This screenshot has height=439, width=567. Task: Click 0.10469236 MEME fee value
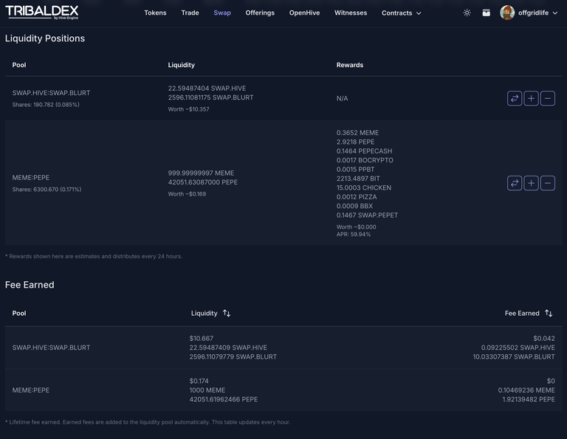[526, 390]
